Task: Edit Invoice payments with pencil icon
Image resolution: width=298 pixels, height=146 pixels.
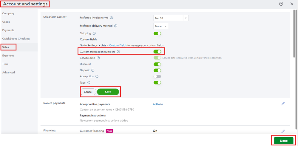Action: [283, 104]
